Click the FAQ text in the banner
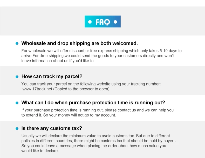Image resolution: width=205 pixels, height=158 pixels. [x=103, y=22]
